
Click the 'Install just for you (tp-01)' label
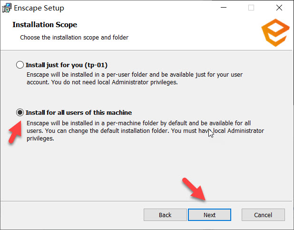click(67, 65)
